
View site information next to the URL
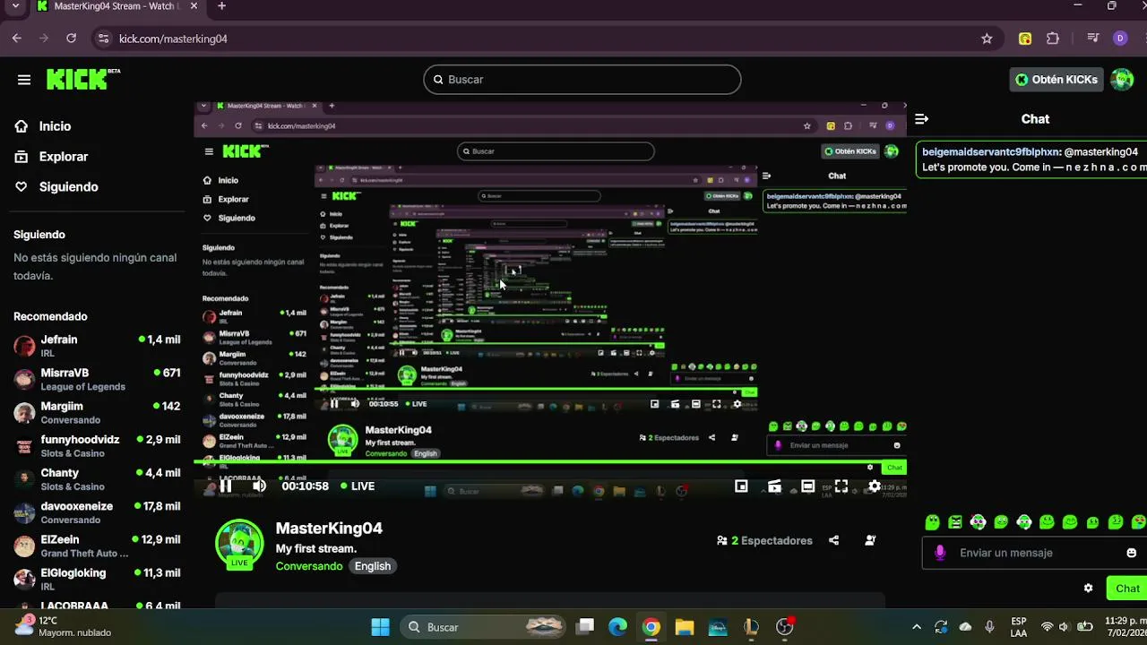103,39
